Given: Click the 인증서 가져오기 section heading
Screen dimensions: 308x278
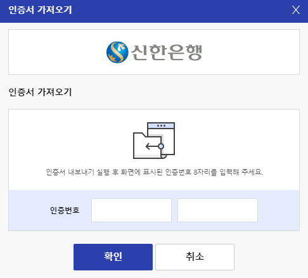Looking at the screenshot, I should click(40, 92).
